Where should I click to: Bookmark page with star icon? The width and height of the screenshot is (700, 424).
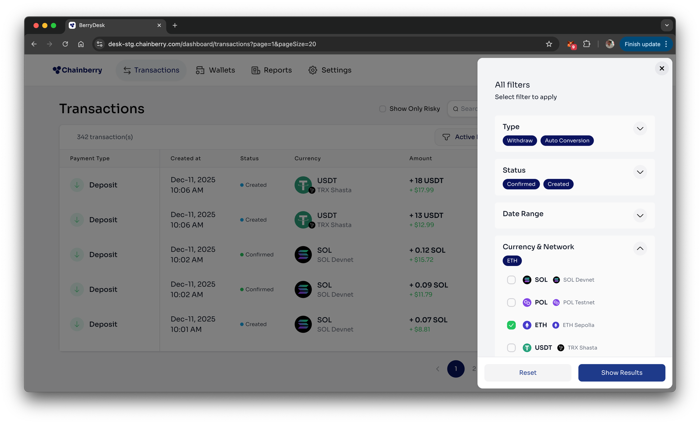pos(549,44)
